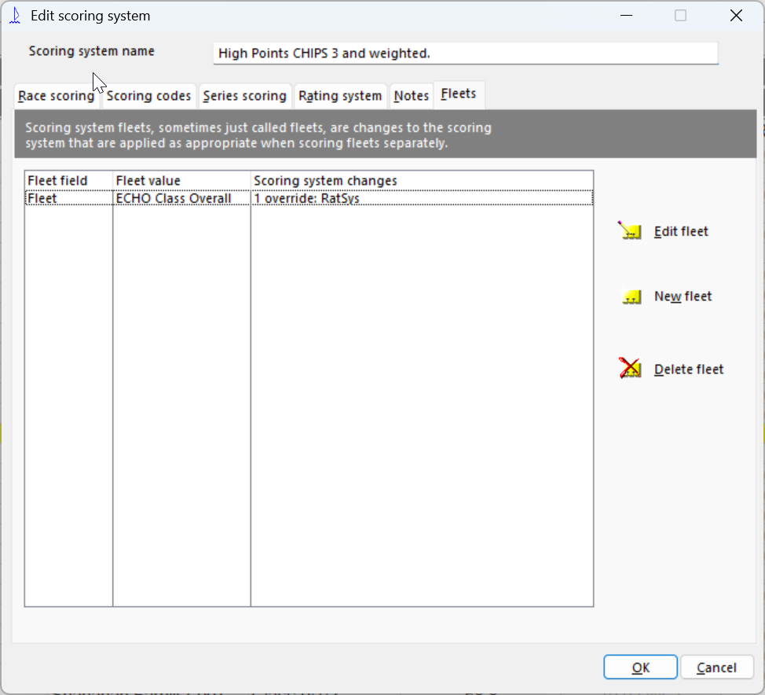Screen dimensions: 765x695
Task: Switch to the Race scoring tab
Action: coord(56,96)
